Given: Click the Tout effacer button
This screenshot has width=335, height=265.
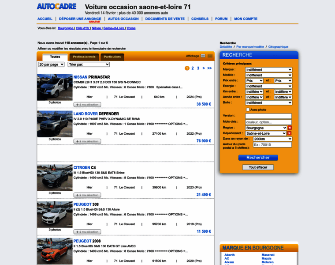Looking at the screenshot, I should [x=258, y=167].
